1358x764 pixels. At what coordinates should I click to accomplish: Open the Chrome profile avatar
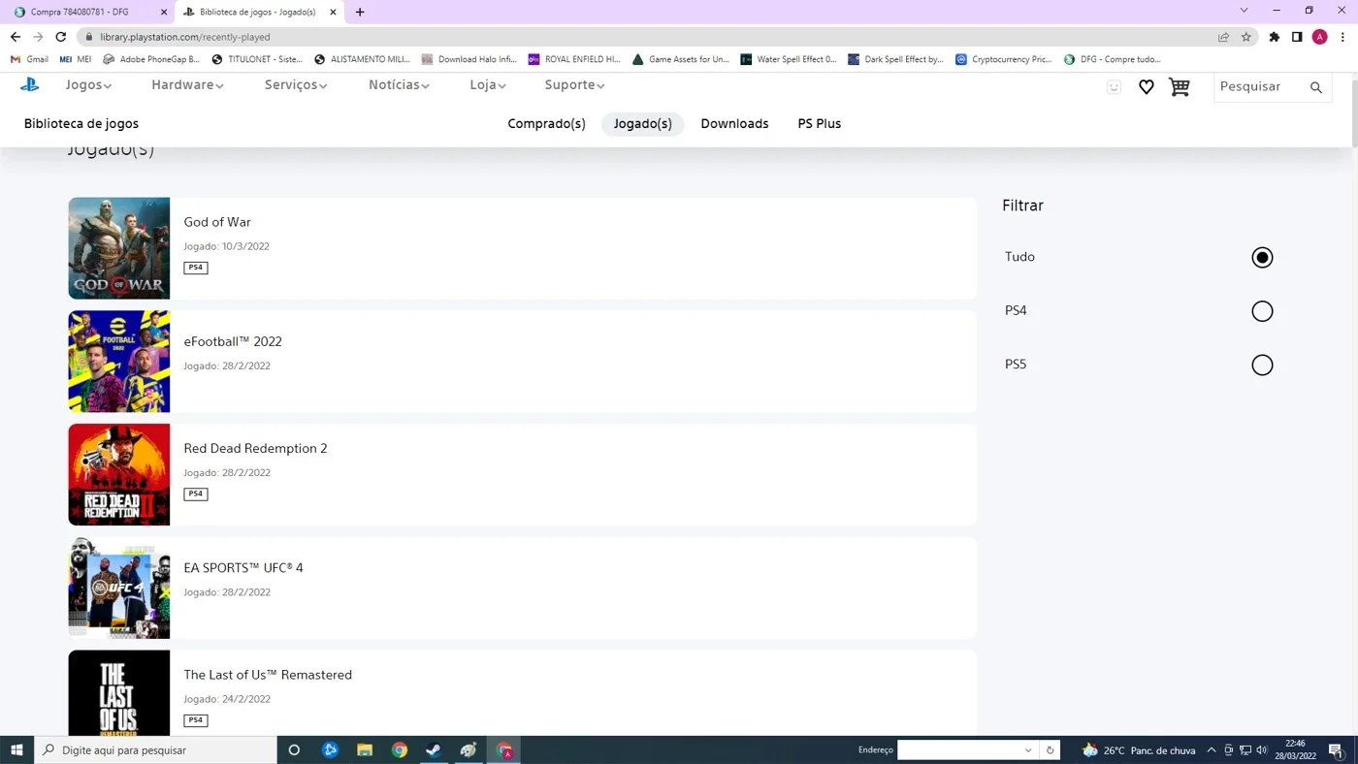tap(1319, 37)
